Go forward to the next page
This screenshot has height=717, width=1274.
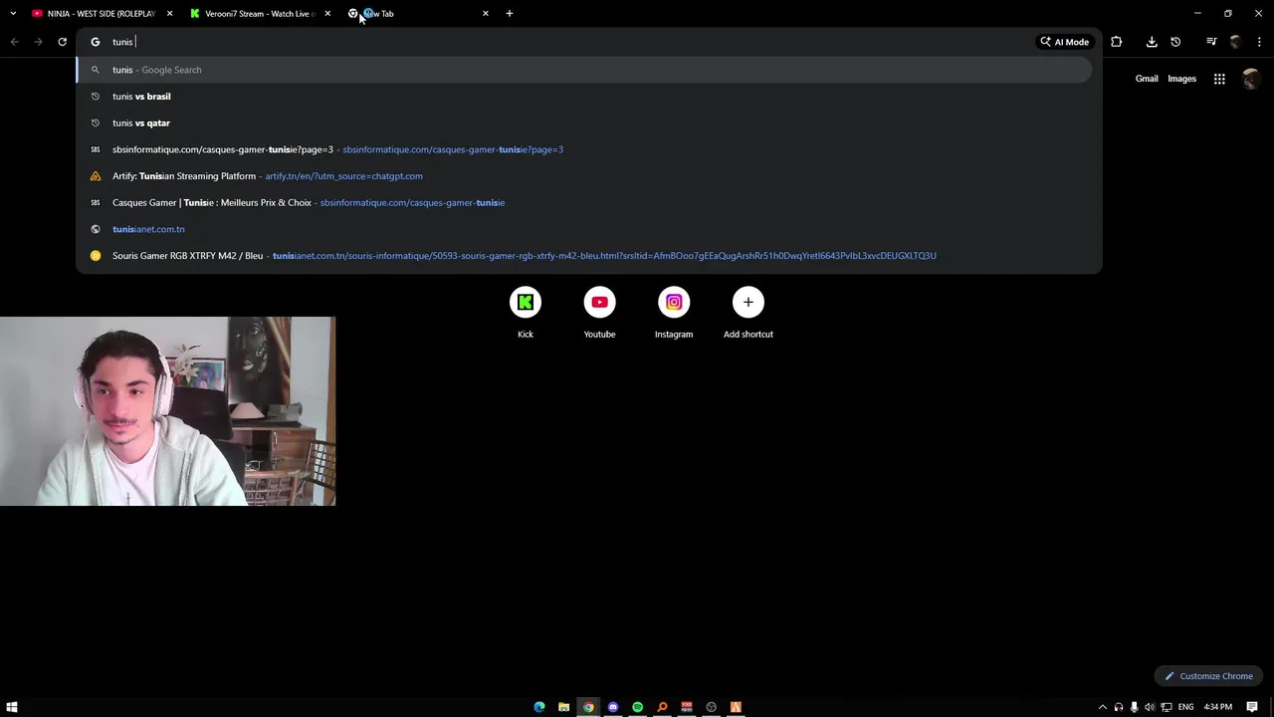pyautogui.click(x=38, y=42)
